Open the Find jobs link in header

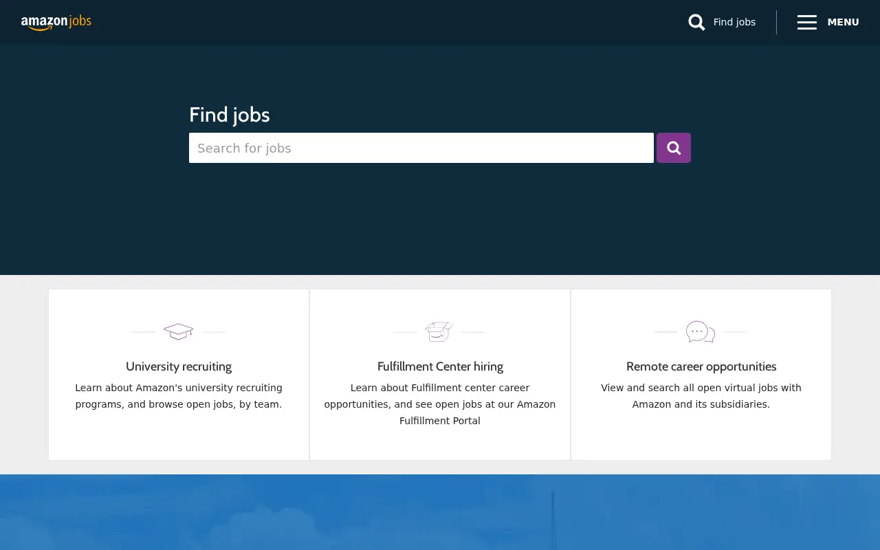coord(734,22)
